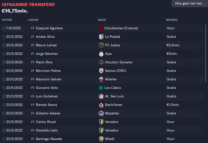208x143 pixels.
Task: Click the vertical scrollbar of transfers list
Action: pos(205,53)
